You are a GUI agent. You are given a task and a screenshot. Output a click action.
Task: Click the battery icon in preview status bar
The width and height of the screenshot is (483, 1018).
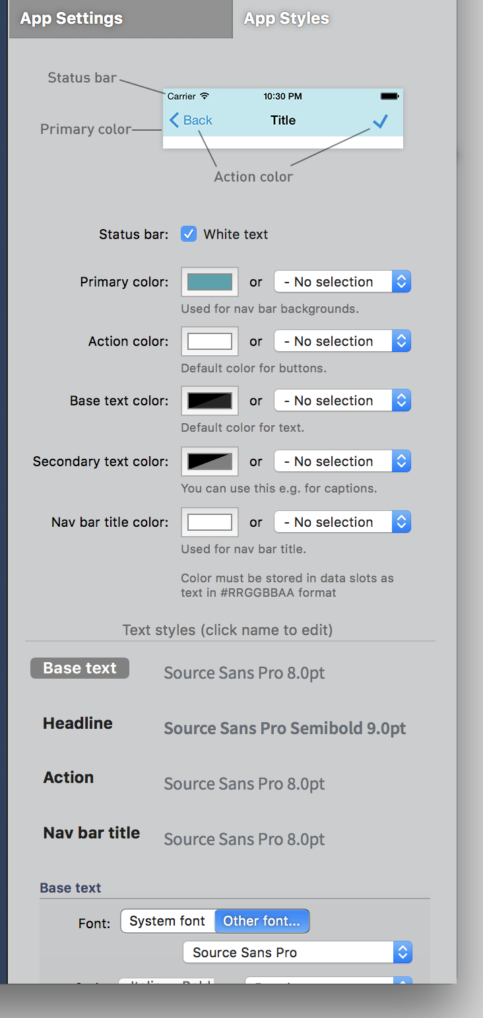click(389, 96)
